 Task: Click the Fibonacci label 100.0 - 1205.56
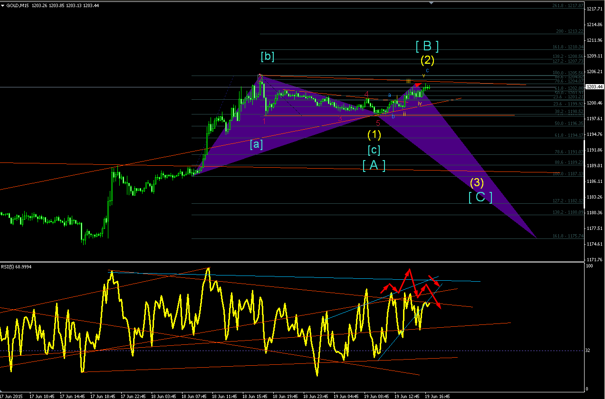(567, 73)
